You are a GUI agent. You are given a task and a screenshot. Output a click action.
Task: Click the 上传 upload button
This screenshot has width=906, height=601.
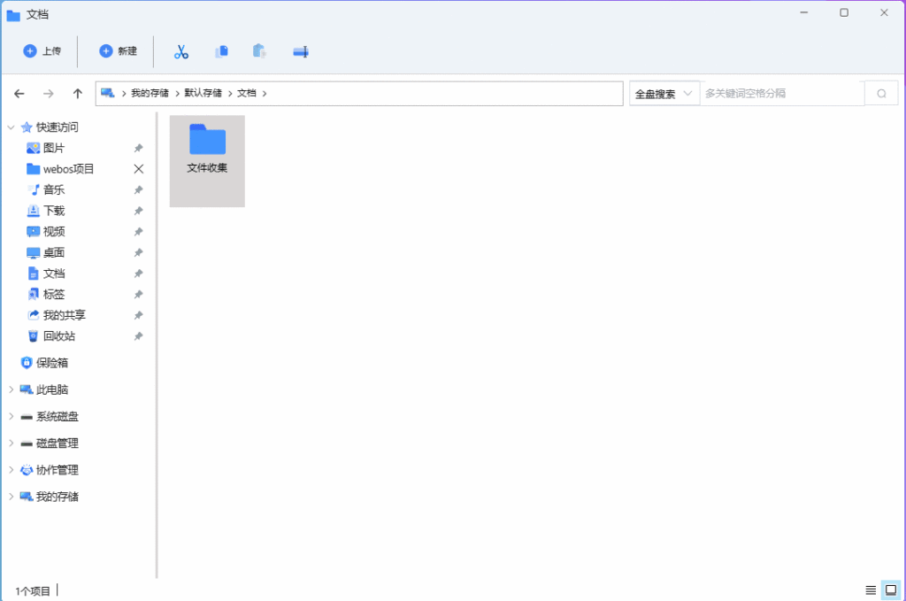(42, 51)
